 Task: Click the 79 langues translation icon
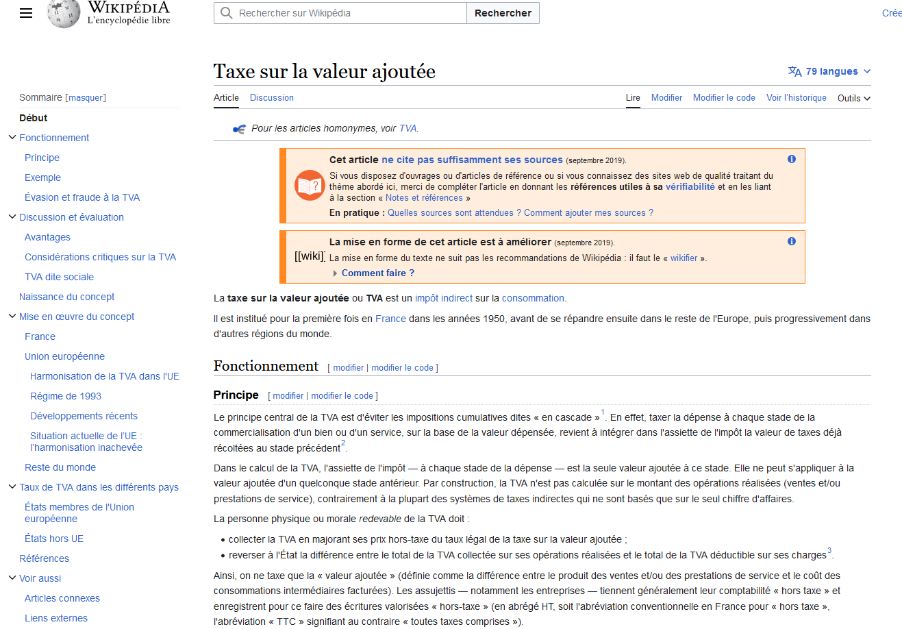pos(794,71)
